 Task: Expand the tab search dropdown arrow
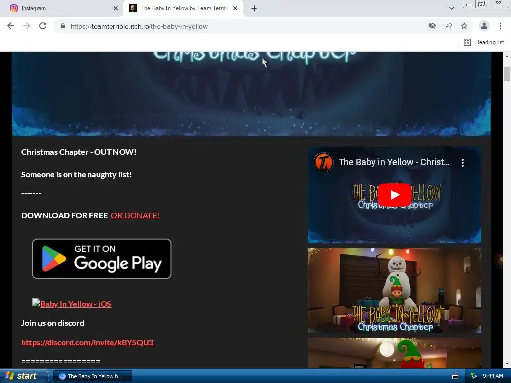451,8
